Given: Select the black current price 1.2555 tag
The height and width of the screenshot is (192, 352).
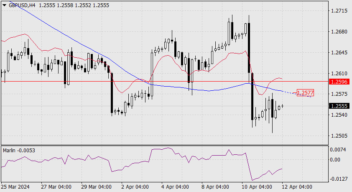Looking at the screenshot, I should [339, 106].
